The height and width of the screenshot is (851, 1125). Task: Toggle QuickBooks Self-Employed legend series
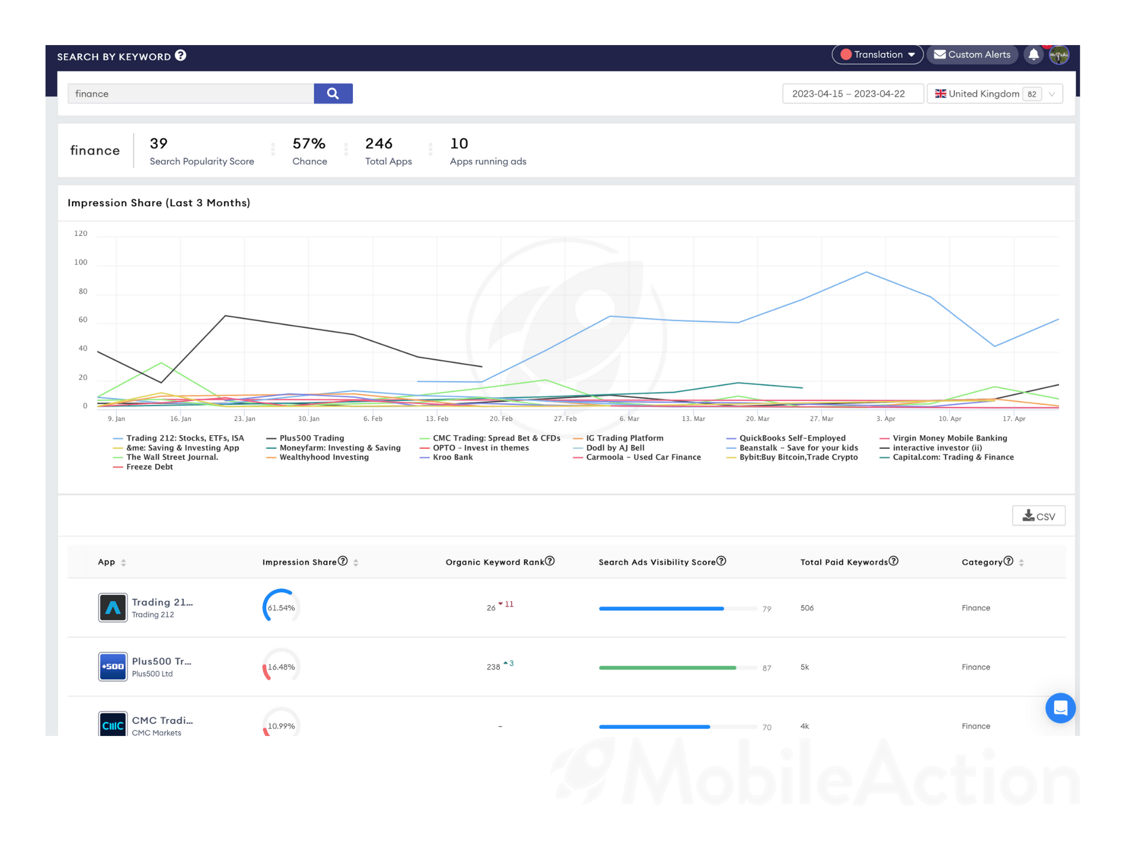[786, 438]
